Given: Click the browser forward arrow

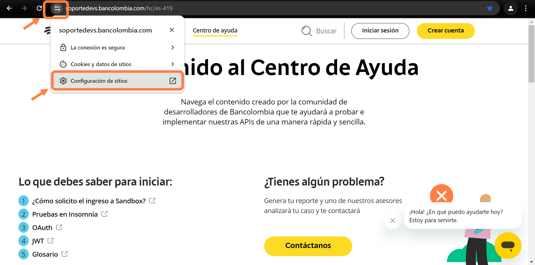Looking at the screenshot, I should click(24, 8).
